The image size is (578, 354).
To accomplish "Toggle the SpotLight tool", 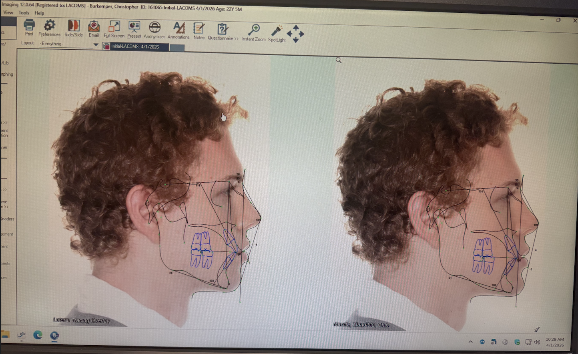I will tap(277, 32).
